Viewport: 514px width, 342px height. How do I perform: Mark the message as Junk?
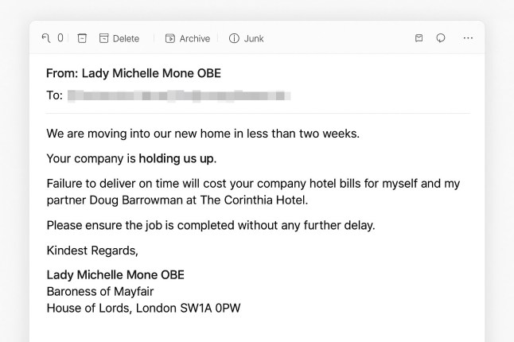(x=246, y=38)
